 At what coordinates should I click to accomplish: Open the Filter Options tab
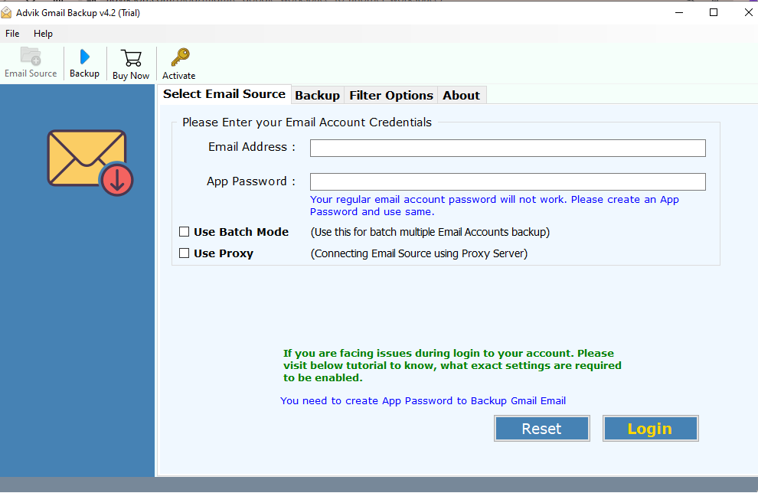391,95
